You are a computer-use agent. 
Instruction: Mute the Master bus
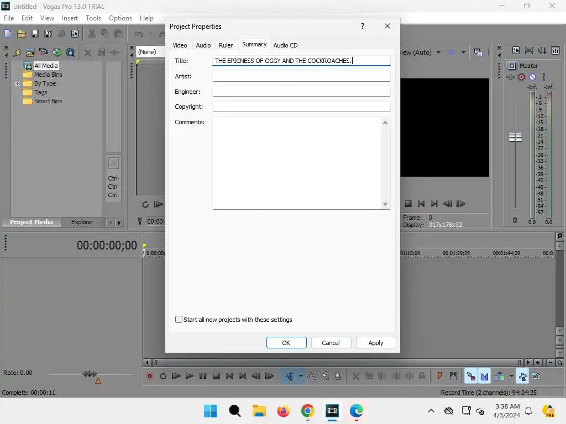pos(532,77)
